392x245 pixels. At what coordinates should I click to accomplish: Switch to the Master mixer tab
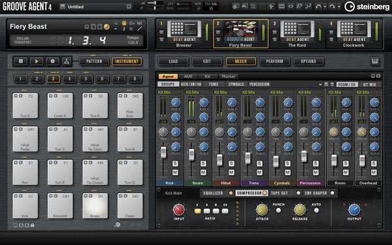coord(228,76)
